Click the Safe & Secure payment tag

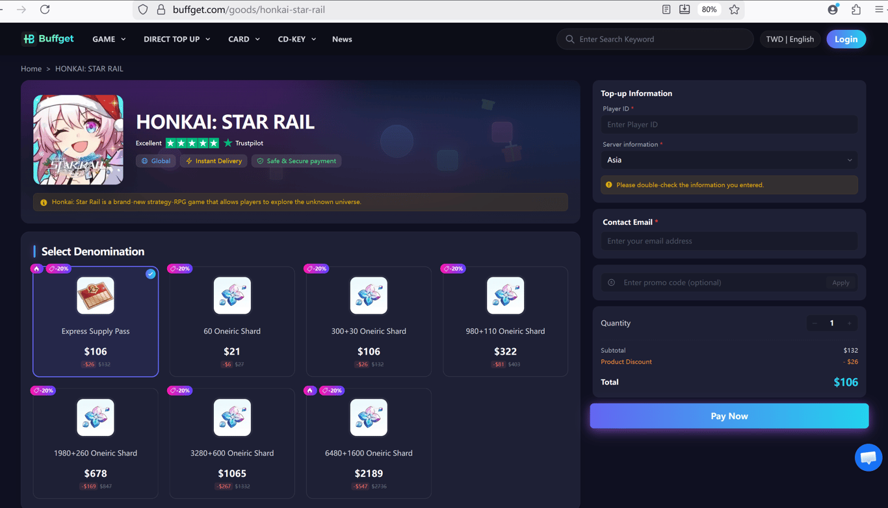(296, 161)
